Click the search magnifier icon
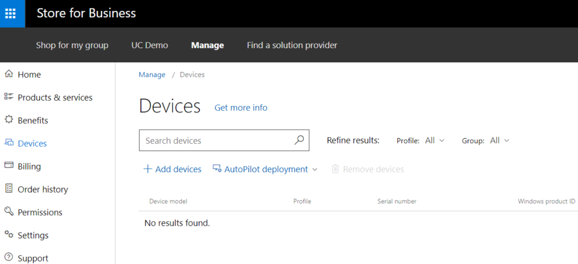Screen dimensions: 578x264 coord(299,140)
